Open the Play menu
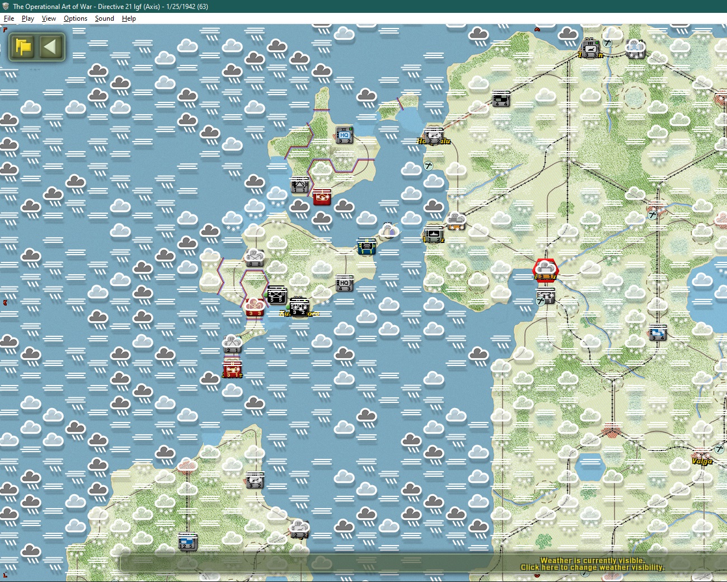The height and width of the screenshot is (582, 727). (28, 18)
